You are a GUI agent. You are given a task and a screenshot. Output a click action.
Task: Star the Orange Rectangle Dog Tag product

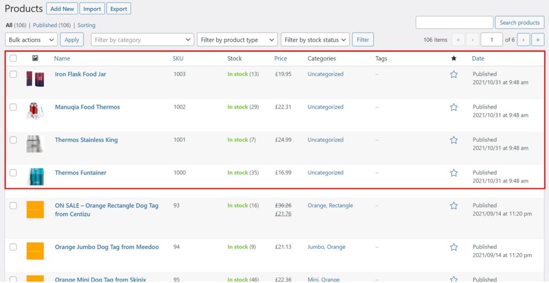point(454,205)
